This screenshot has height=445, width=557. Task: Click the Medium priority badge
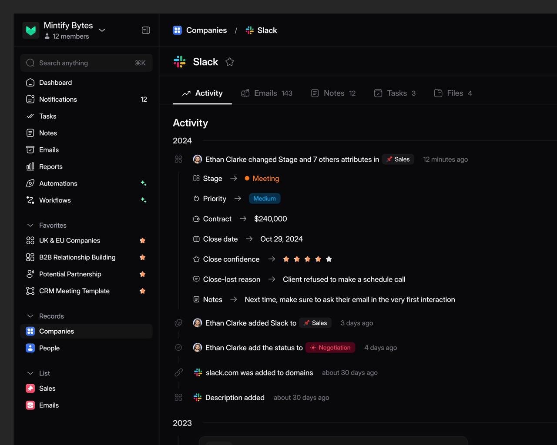(265, 199)
